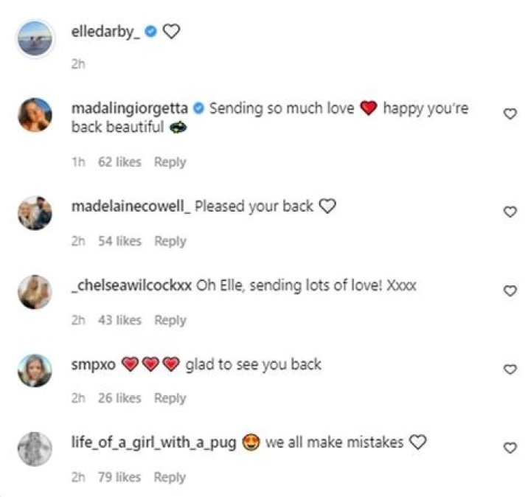
Task: Visit the madelainecowell_ username link
Action: 131,206
